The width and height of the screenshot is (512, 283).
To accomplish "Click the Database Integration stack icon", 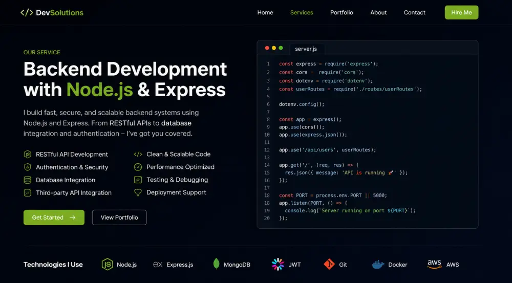I will (28, 180).
